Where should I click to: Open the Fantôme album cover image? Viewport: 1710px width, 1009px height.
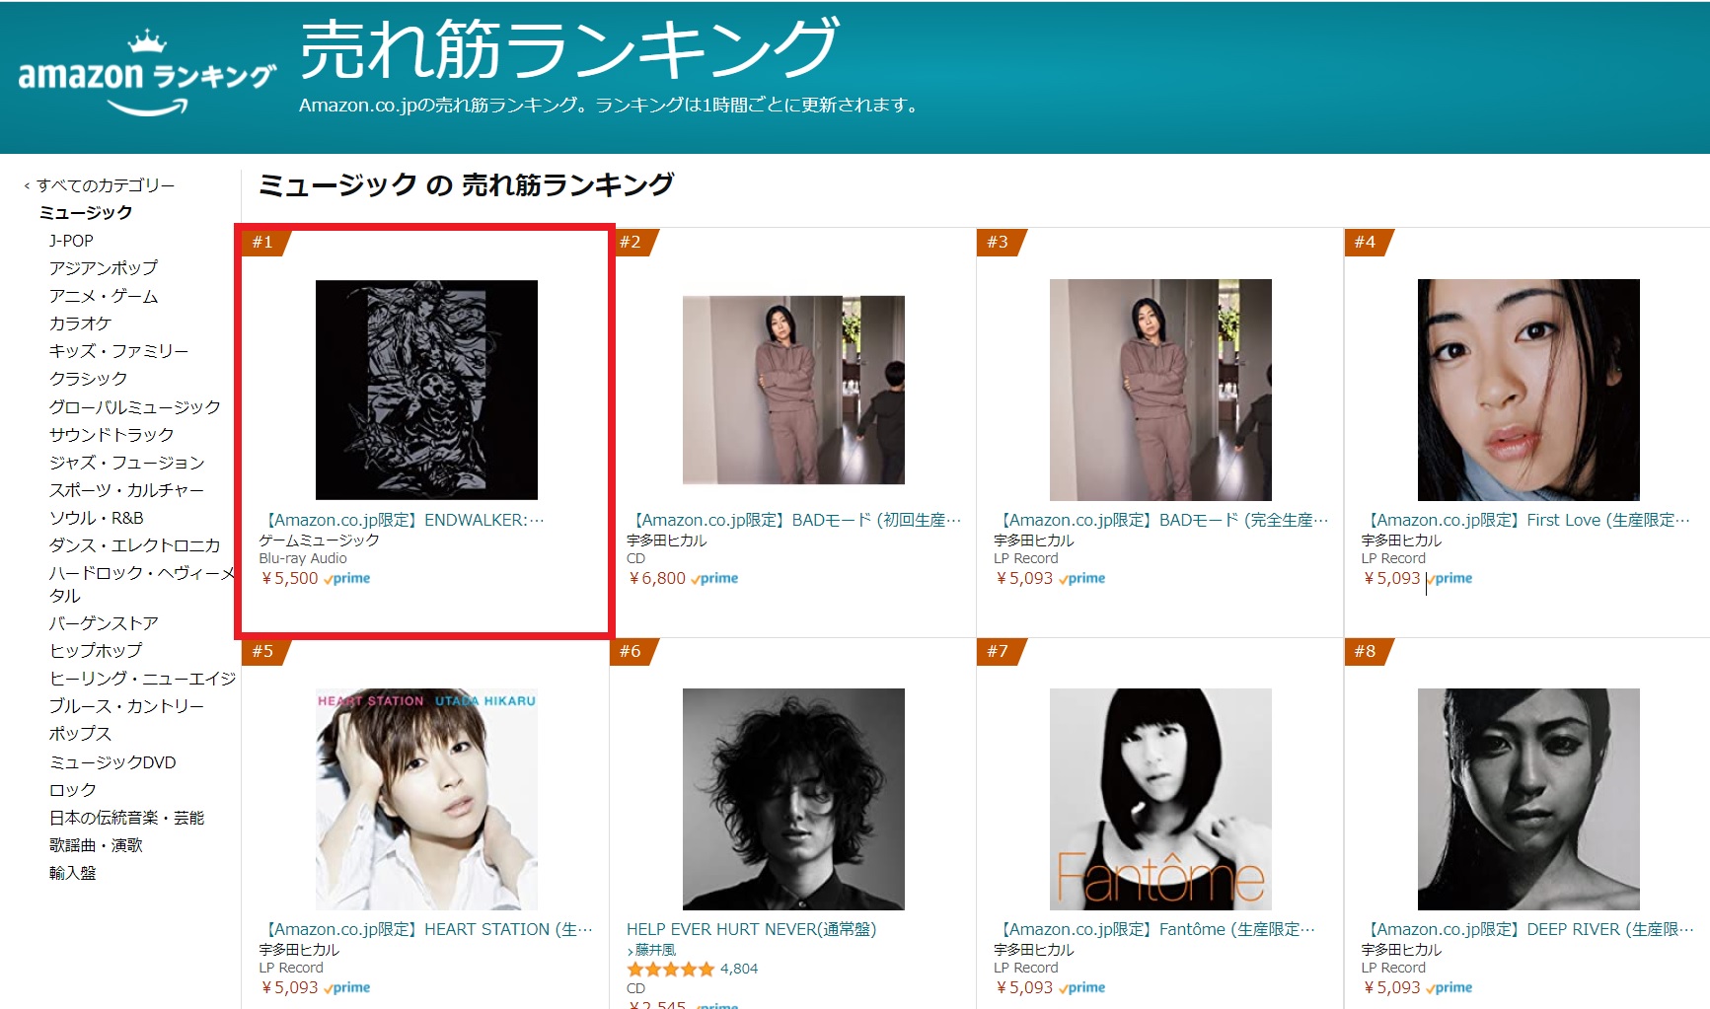coord(1160,799)
